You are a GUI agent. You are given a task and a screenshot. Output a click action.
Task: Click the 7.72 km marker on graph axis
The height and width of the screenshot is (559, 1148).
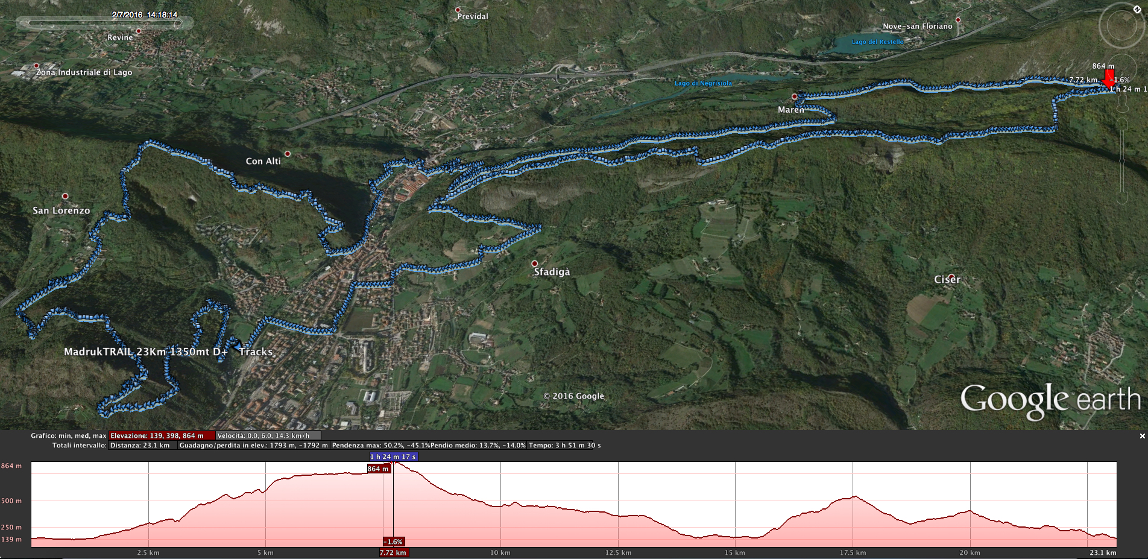point(393,552)
